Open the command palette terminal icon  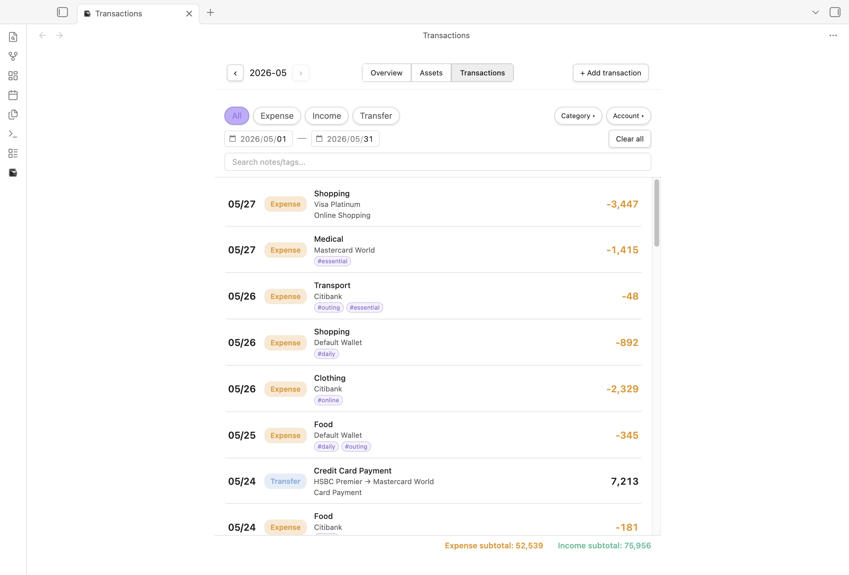click(x=13, y=134)
